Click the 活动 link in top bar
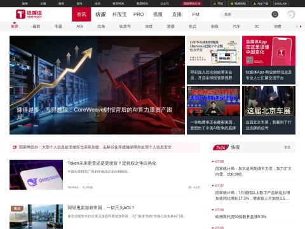Image resolution: width=305 pixels, height=229 pixels. pos(97,4)
